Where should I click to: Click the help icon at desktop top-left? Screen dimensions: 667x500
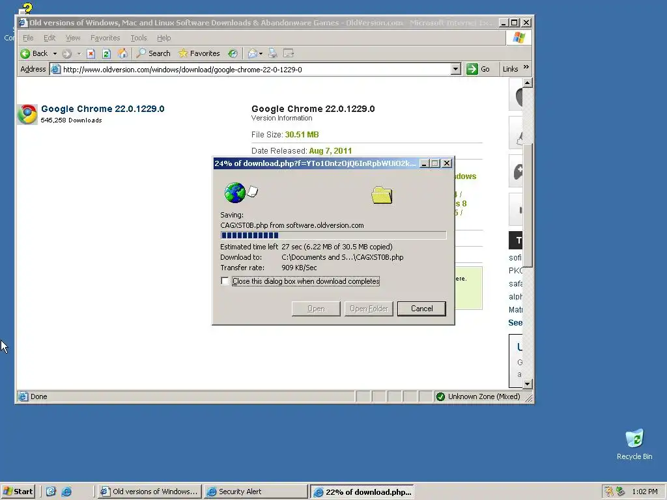tap(25, 8)
